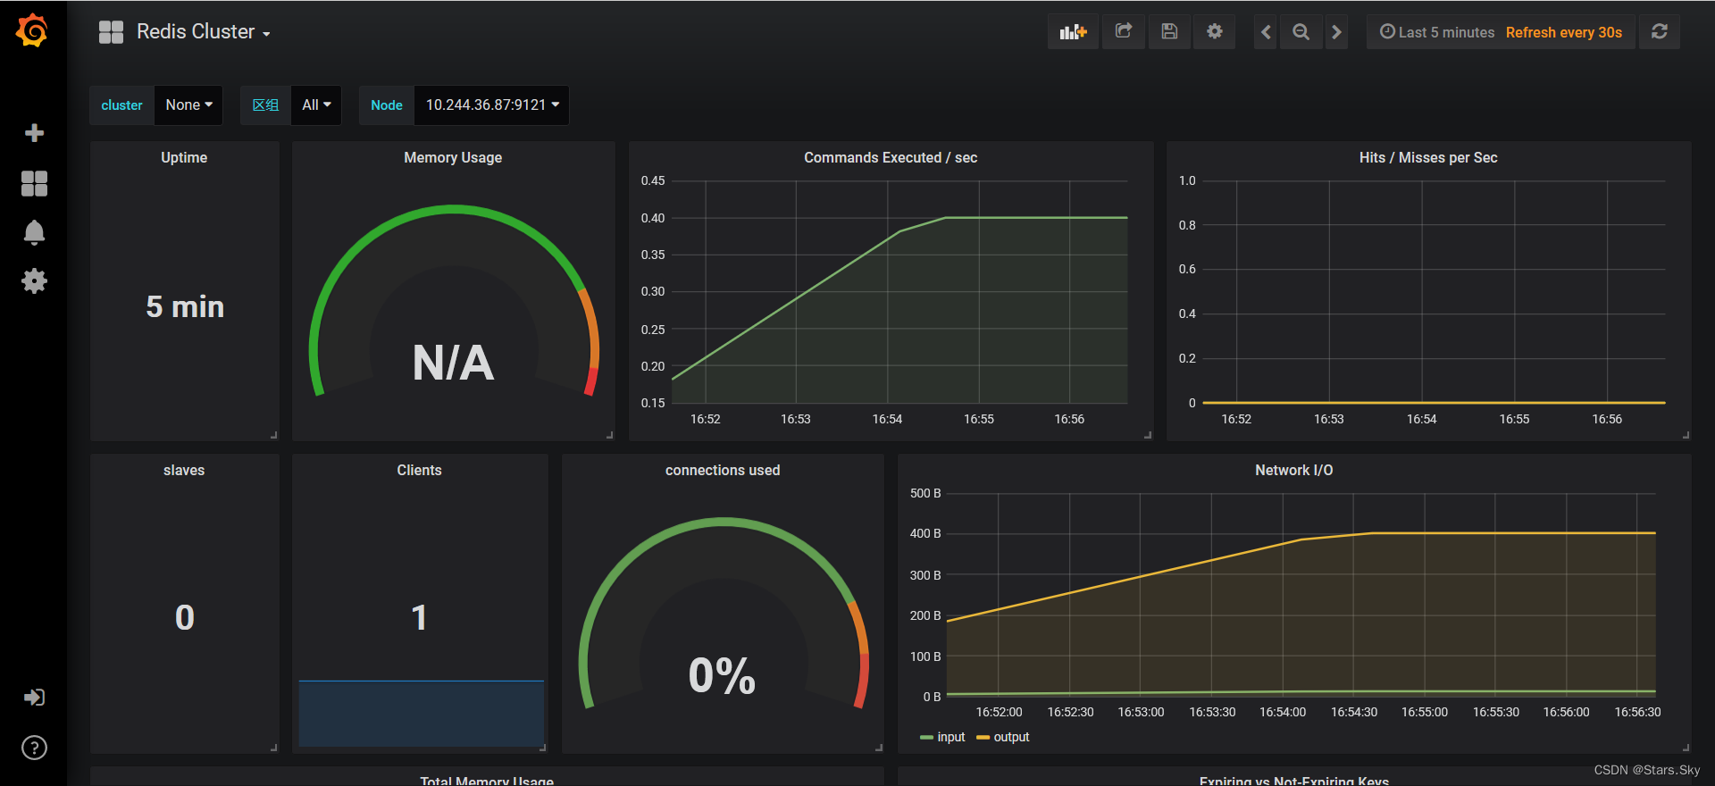Open the Total Memory Usage panel title

[487, 781]
